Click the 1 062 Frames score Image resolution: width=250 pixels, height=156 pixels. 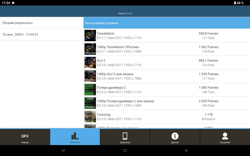tap(208, 47)
